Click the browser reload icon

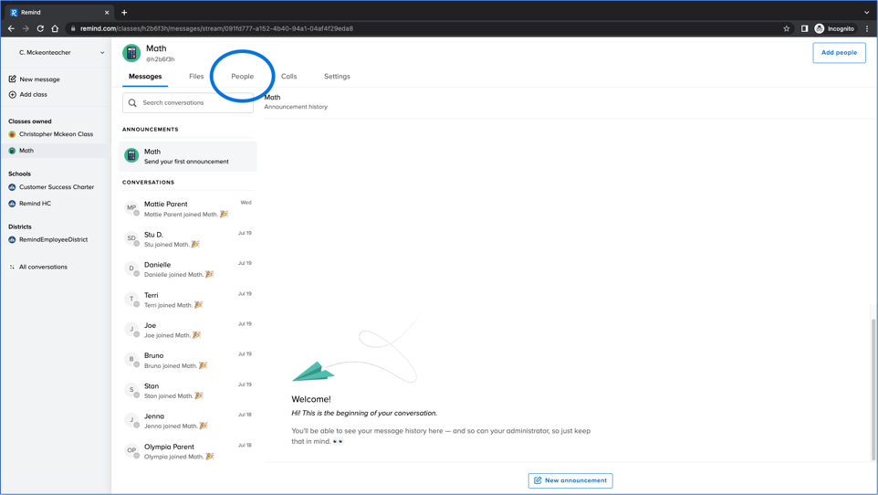(40, 28)
